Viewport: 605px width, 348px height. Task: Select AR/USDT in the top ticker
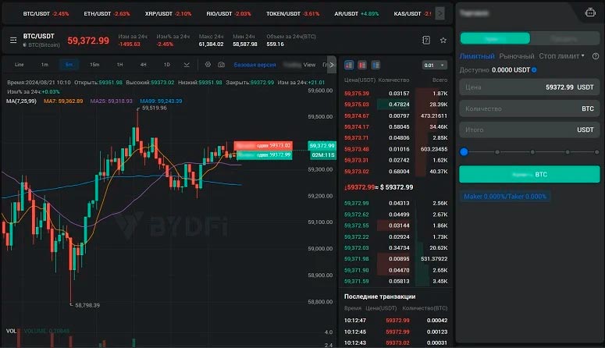(x=356, y=13)
